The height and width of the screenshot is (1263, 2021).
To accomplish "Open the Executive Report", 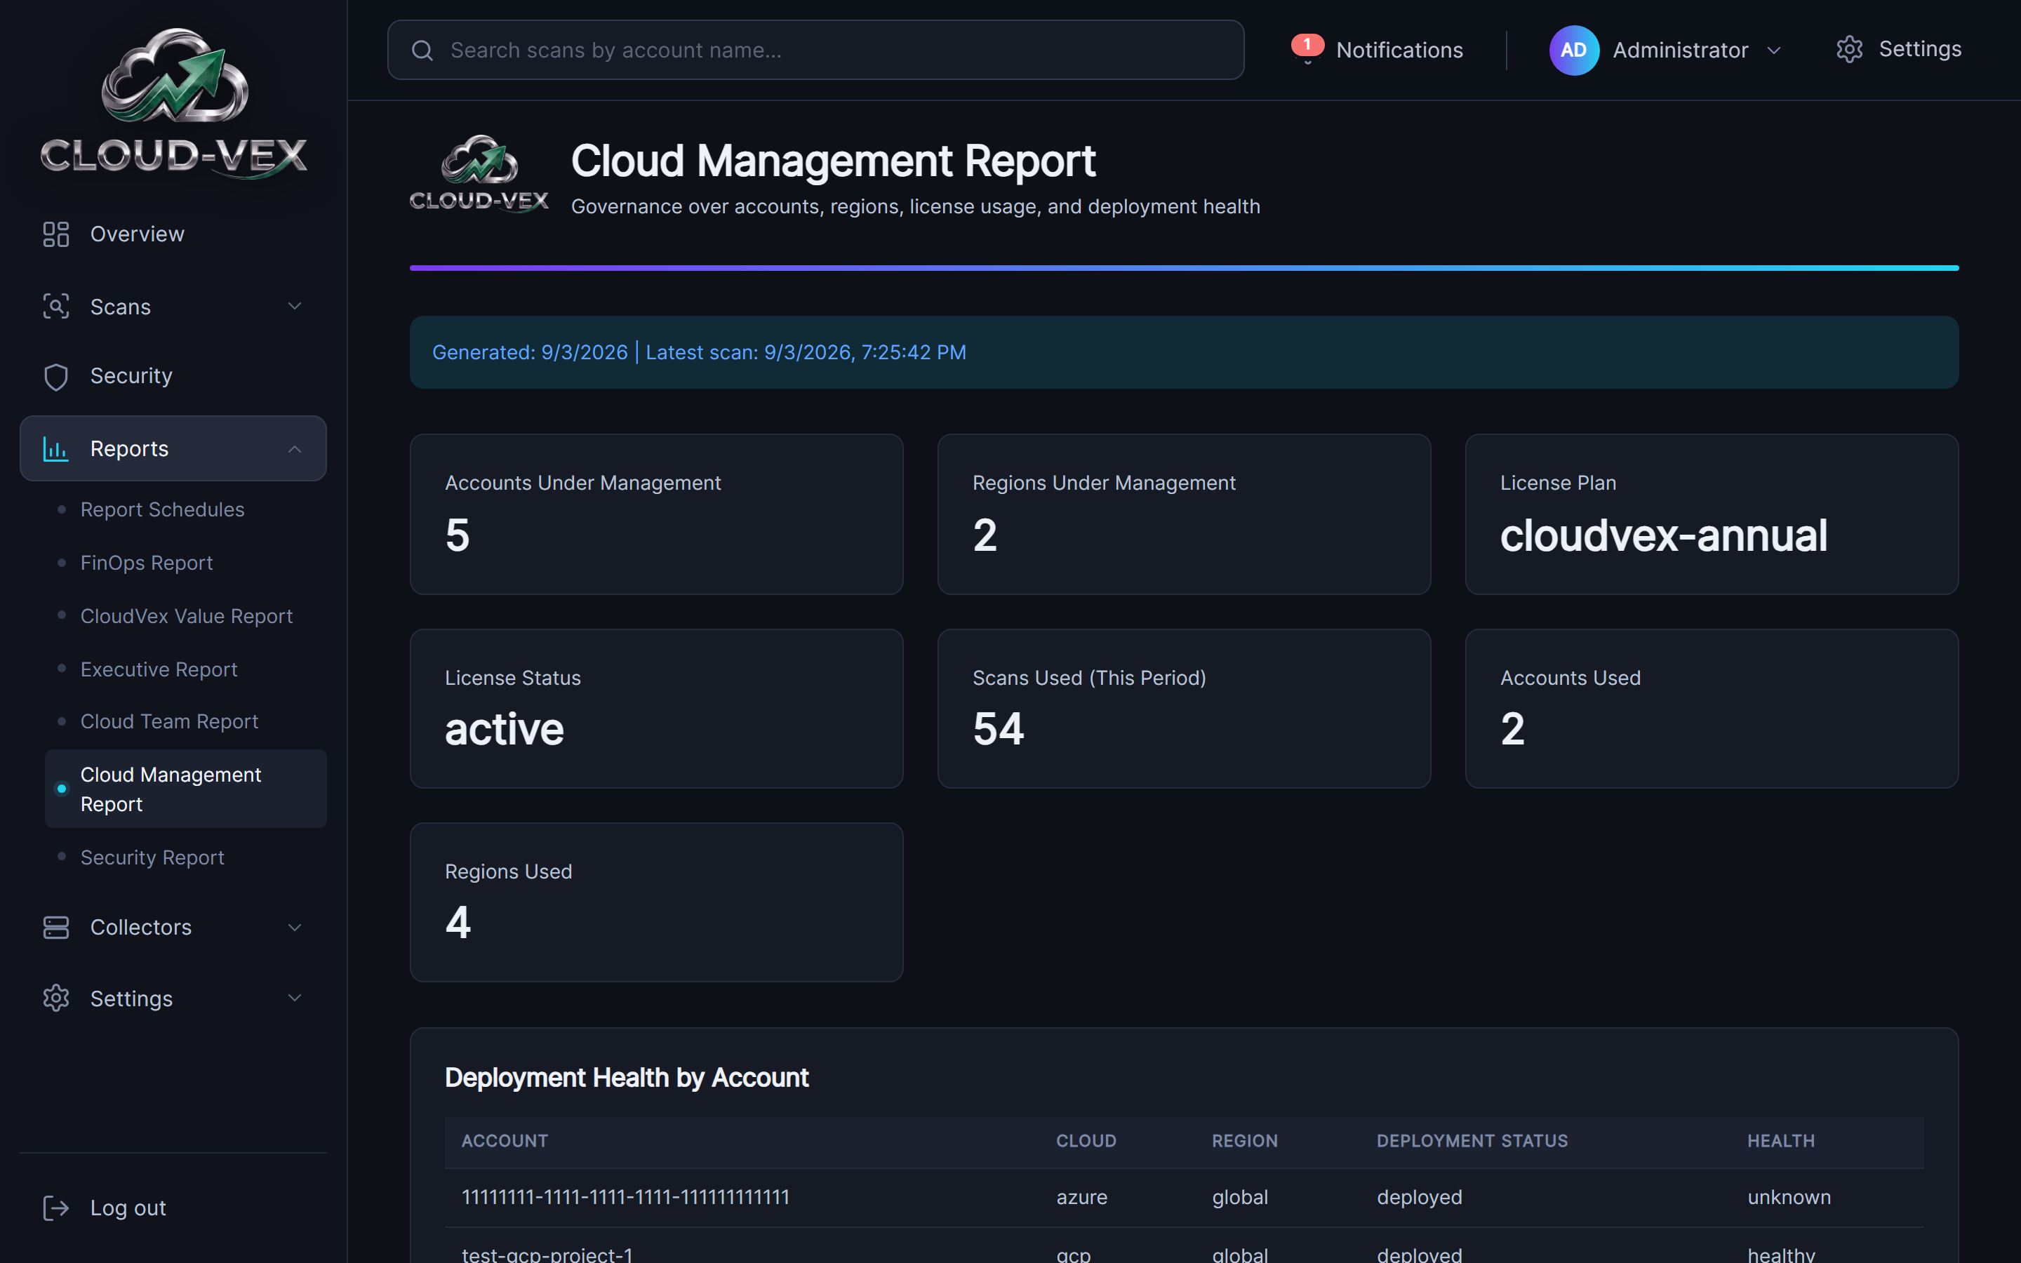I will [x=159, y=669].
